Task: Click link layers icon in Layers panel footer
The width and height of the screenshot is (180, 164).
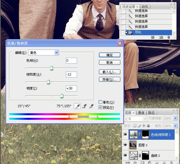Action: coord(128,162)
